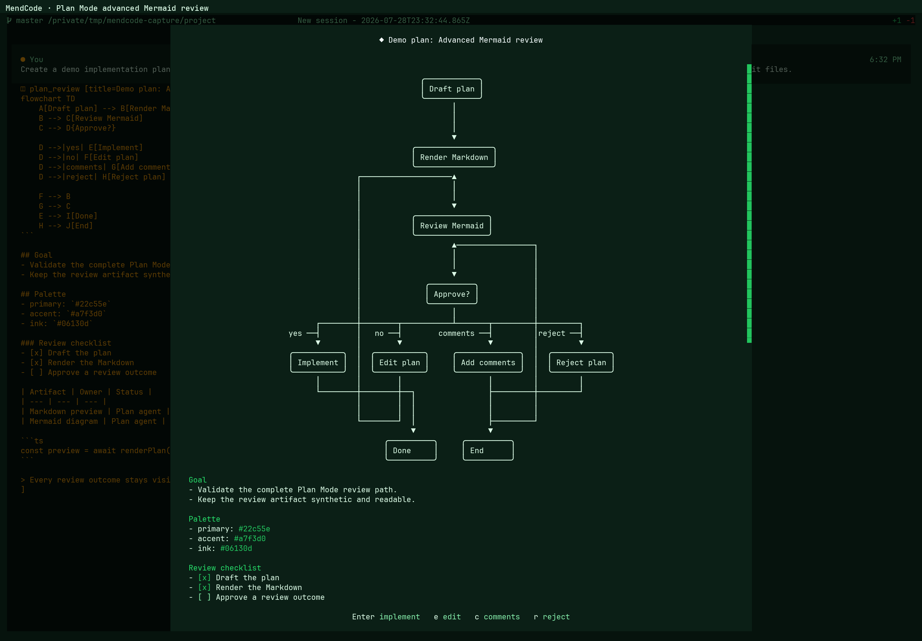Screen dimensions: 922x641
Task: Click the Draft plan node
Action: [452, 89]
